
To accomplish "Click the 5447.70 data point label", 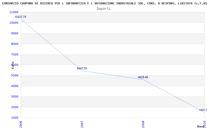I will [82, 68].
